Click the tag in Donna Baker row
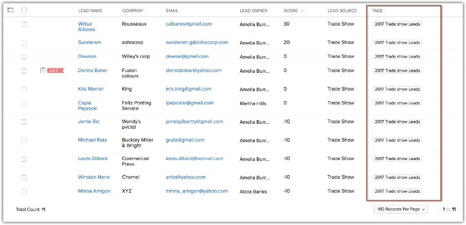This screenshot has height=225, width=466. [397, 71]
